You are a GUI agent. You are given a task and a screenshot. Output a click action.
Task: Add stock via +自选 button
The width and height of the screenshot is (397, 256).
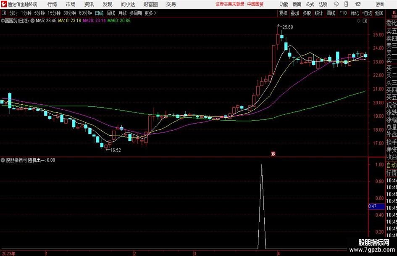click(x=367, y=13)
